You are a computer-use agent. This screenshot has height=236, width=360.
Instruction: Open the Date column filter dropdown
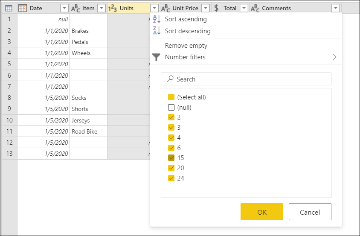pos(64,8)
